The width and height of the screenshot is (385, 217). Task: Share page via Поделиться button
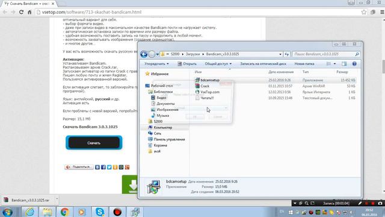tap(79, 167)
